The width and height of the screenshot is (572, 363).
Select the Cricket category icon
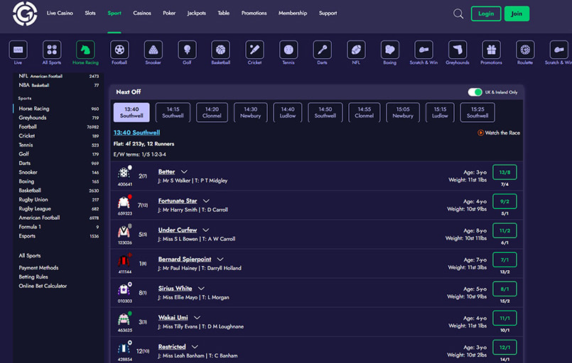click(x=254, y=50)
